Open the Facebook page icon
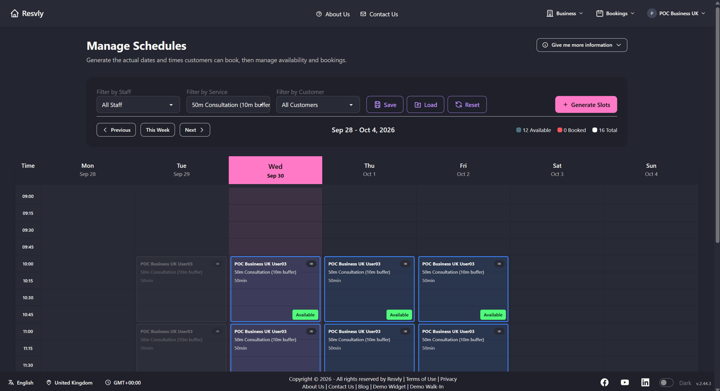Image resolution: width=720 pixels, height=391 pixels. click(604, 382)
